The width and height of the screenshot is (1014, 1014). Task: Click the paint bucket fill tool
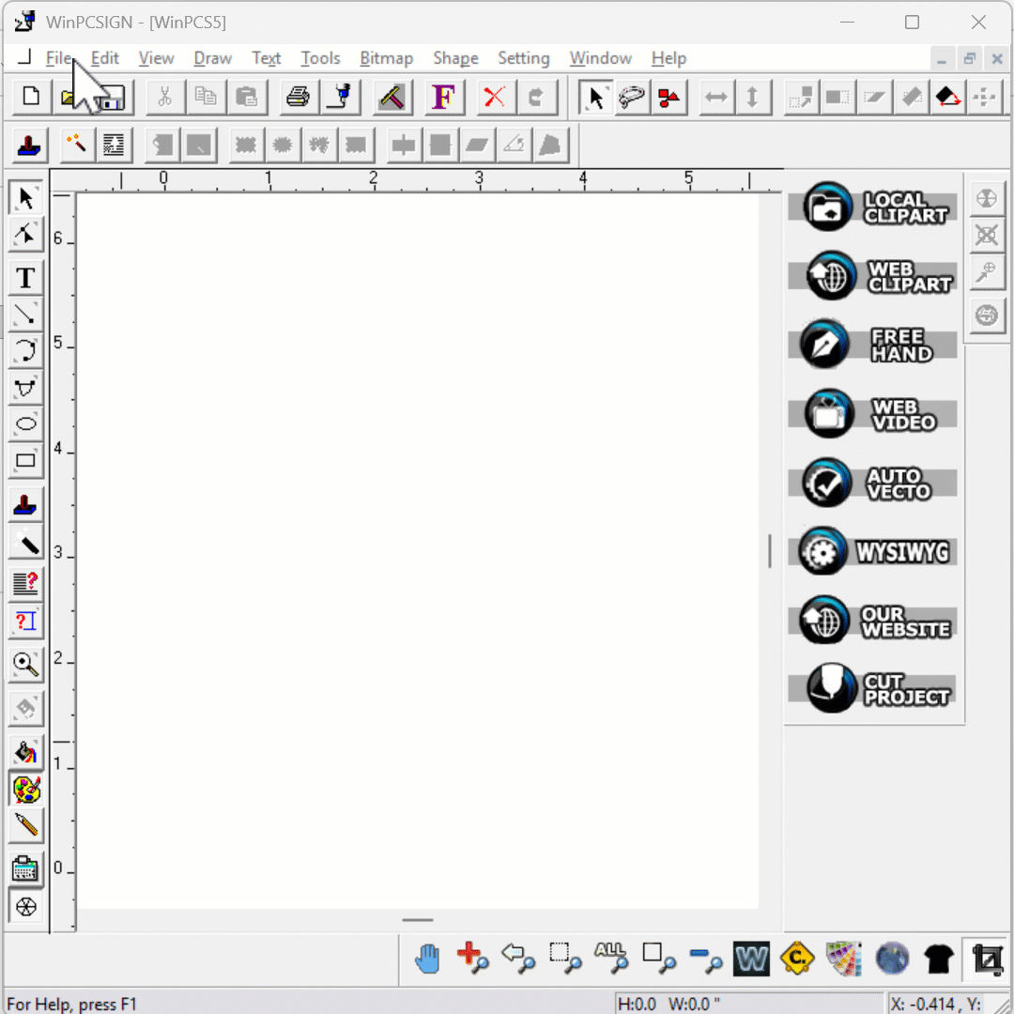click(x=26, y=753)
